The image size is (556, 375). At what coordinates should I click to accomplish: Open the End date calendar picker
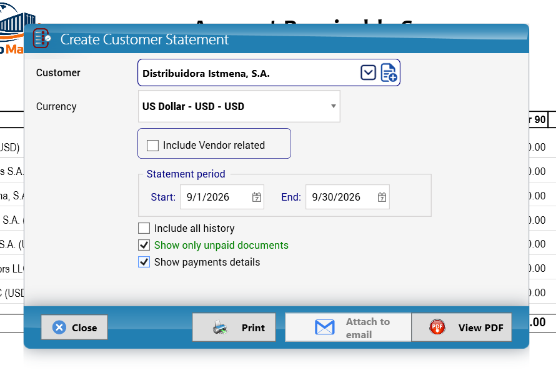click(x=382, y=197)
